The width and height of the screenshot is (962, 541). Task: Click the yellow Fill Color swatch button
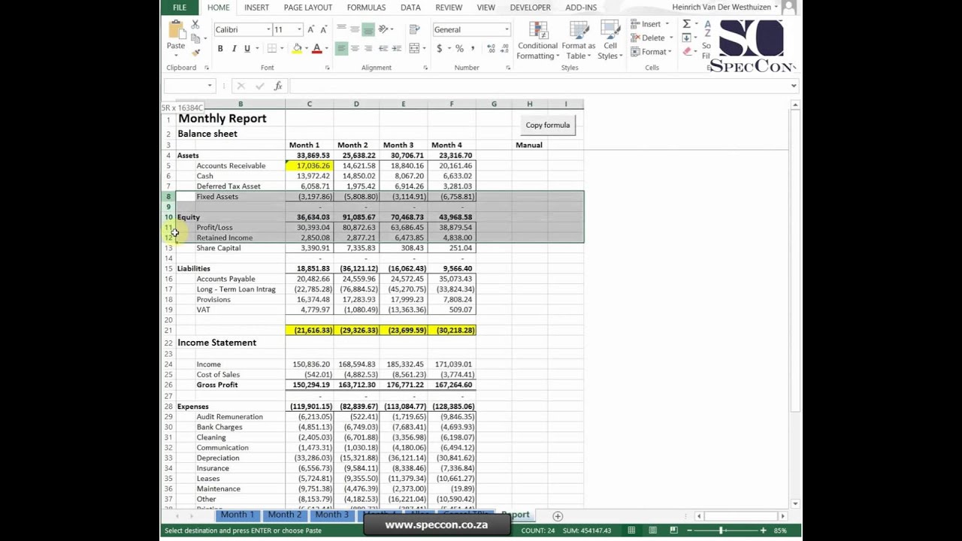pyautogui.click(x=297, y=49)
